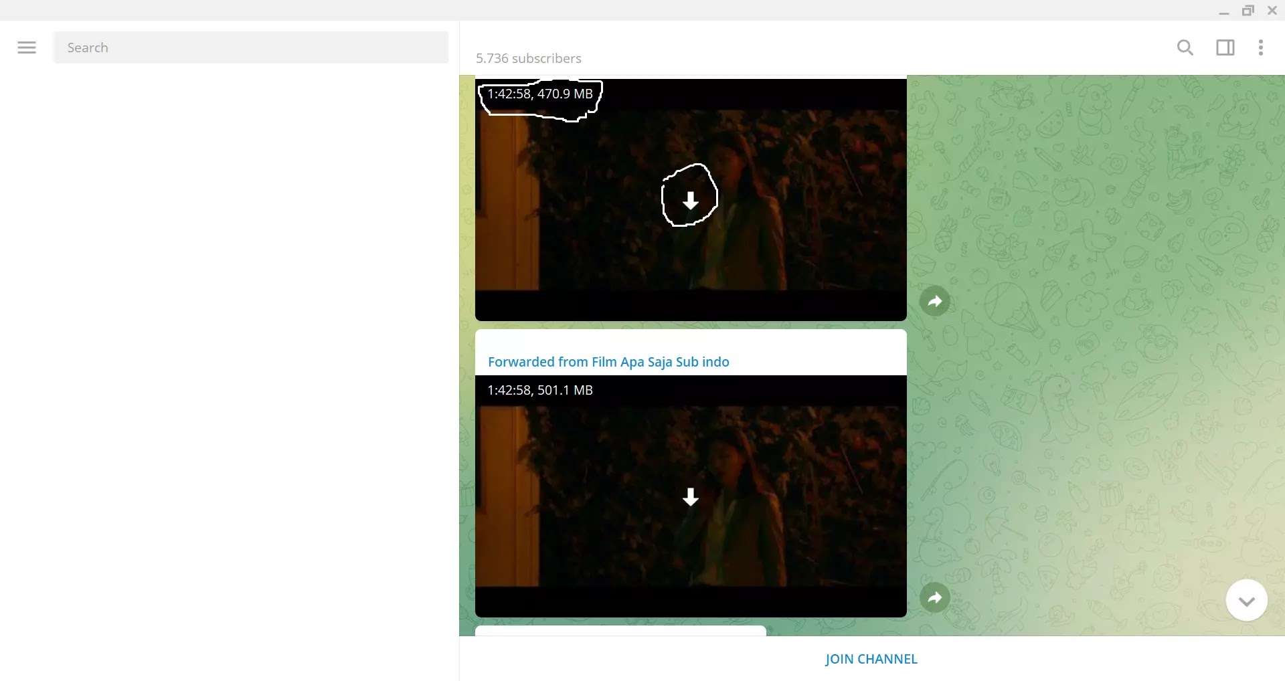Image resolution: width=1285 pixels, height=681 pixels.
Task: Forward the 501.1 MB video message
Action: [x=935, y=597]
